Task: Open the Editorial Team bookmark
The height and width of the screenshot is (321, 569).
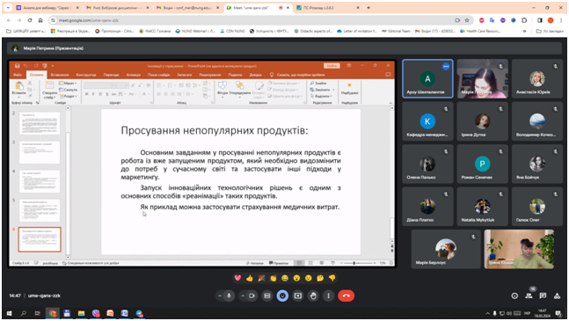Action: click(396, 31)
